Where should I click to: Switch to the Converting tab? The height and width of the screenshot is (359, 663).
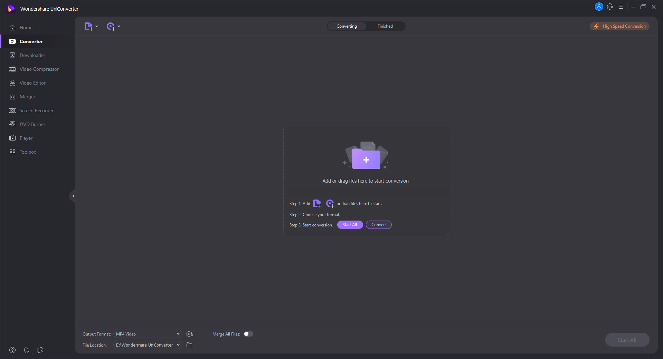347,26
